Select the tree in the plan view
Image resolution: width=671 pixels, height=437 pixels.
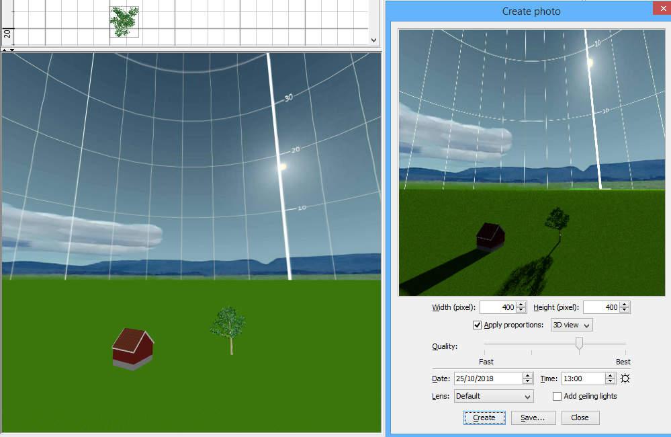click(124, 22)
